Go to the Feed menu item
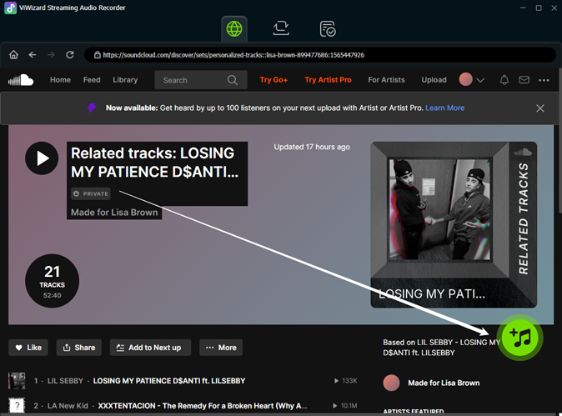 click(x=92, y=80)
